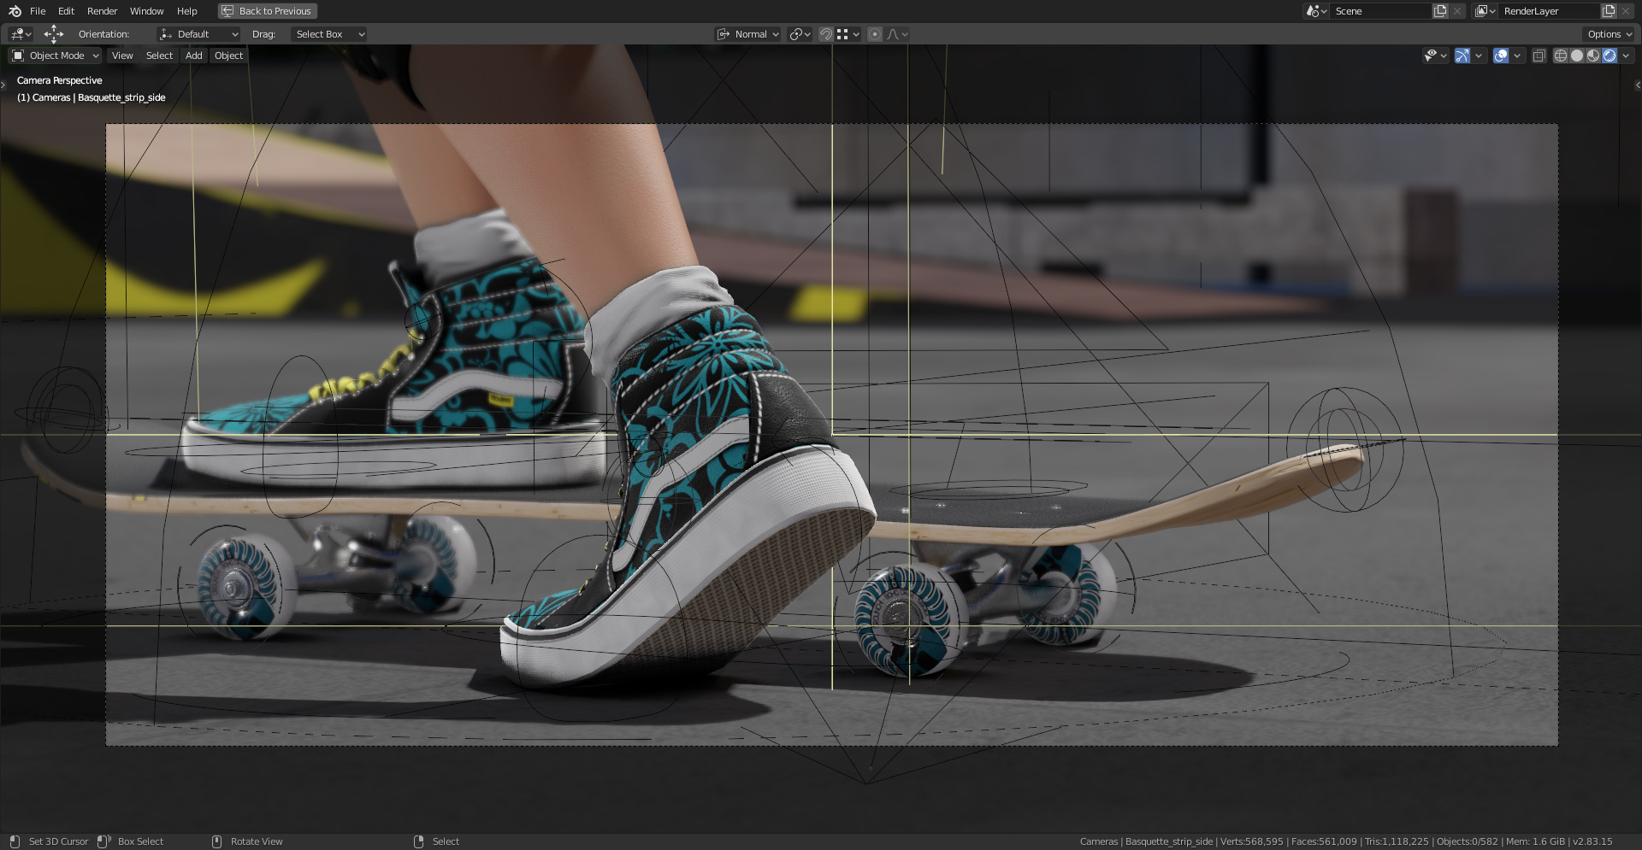Toggle snapping with the magnet icon
The image size is (1642, 850).
point(825,34)
